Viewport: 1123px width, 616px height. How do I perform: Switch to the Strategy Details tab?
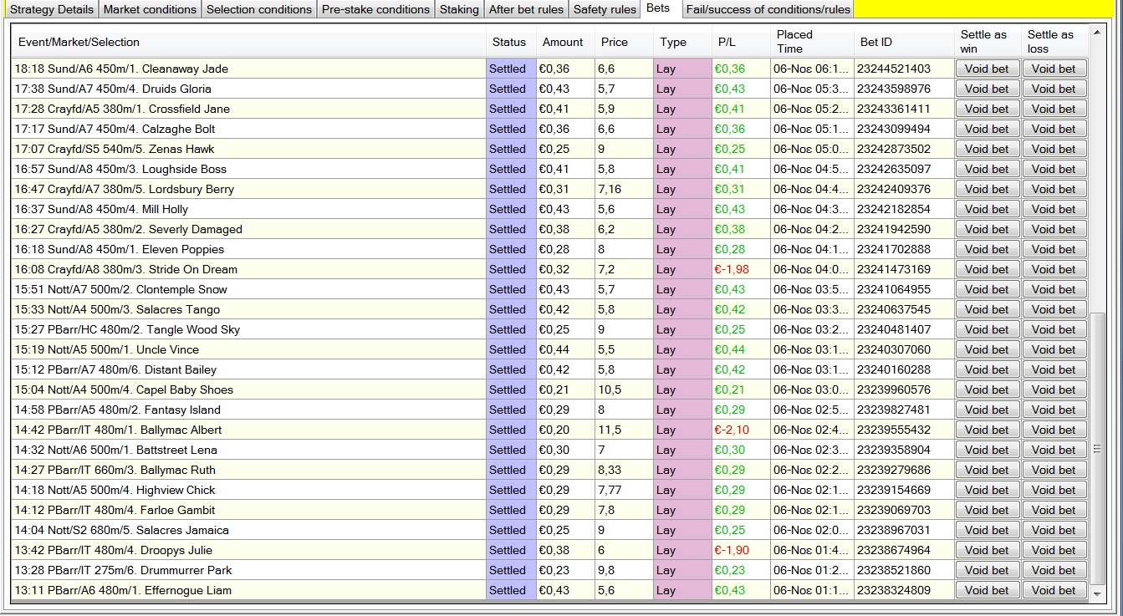point(50,10)
